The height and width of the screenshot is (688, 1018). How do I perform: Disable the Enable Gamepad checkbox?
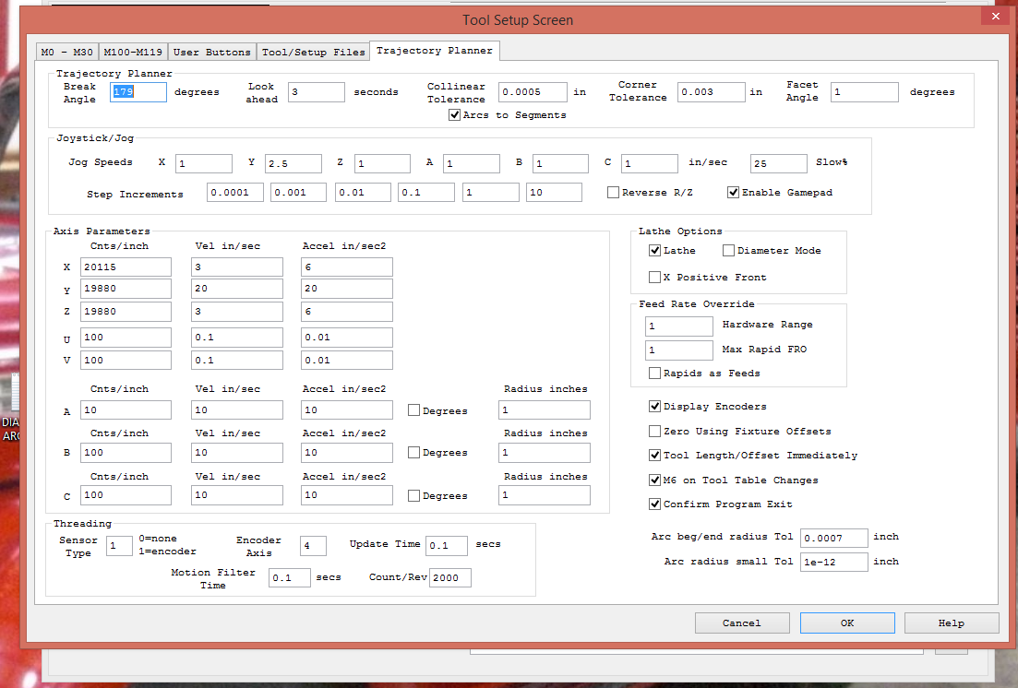(733, 193)
